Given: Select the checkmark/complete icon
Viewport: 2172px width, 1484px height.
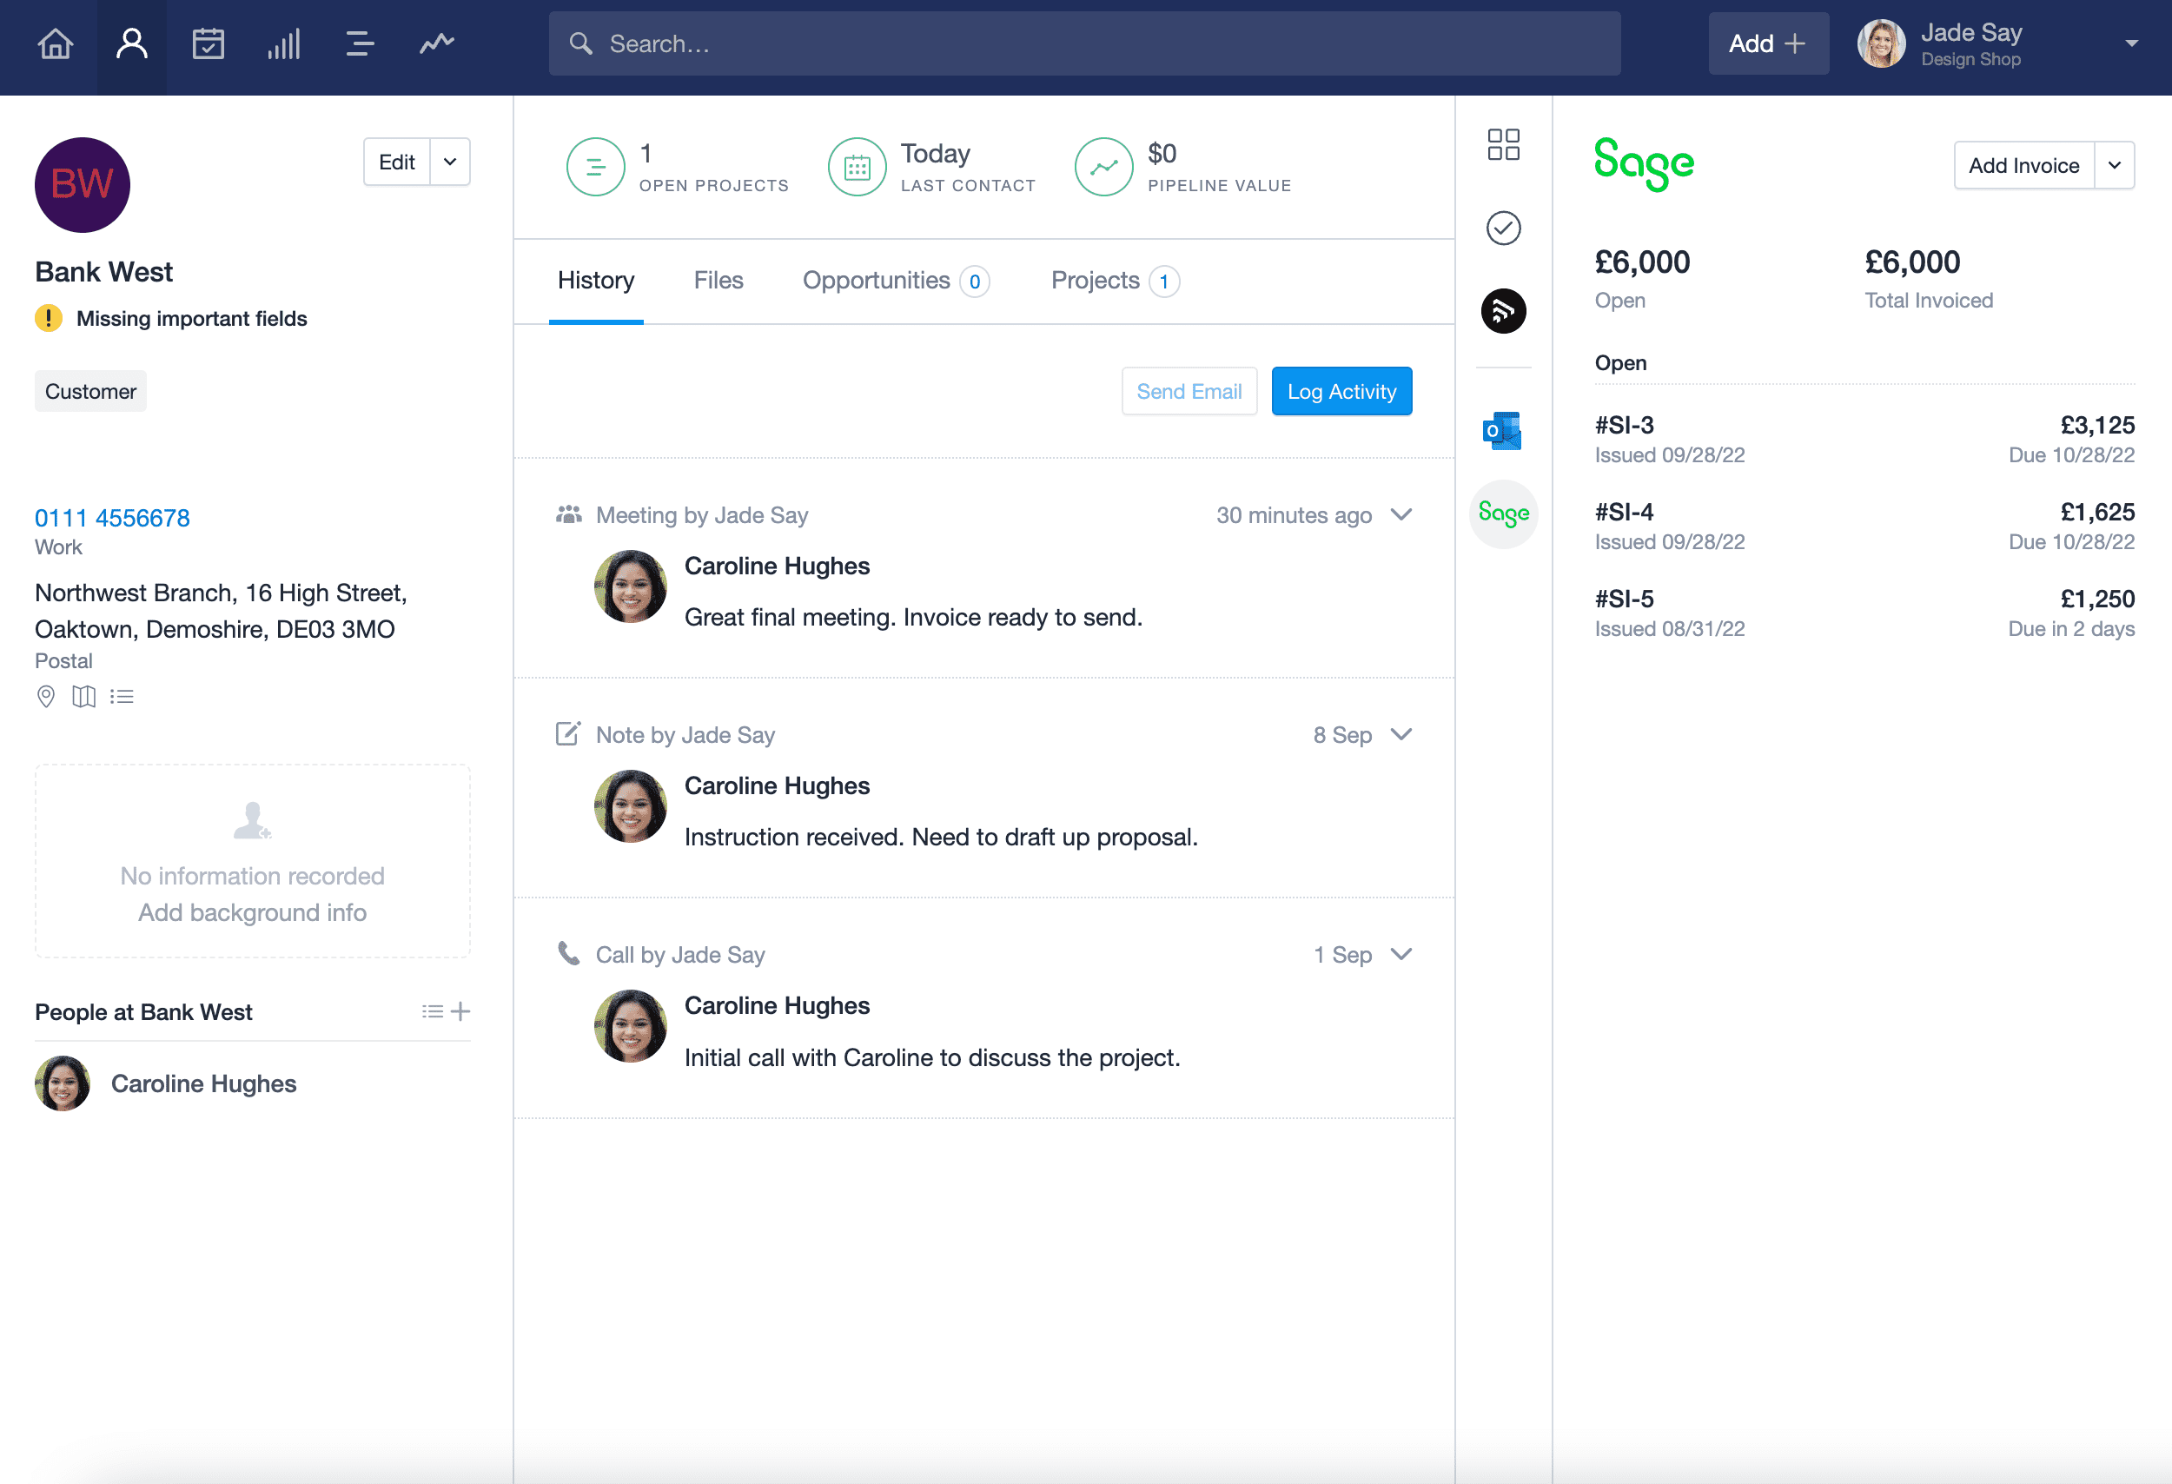Looking at the screenshot, I should [1502, 229].
